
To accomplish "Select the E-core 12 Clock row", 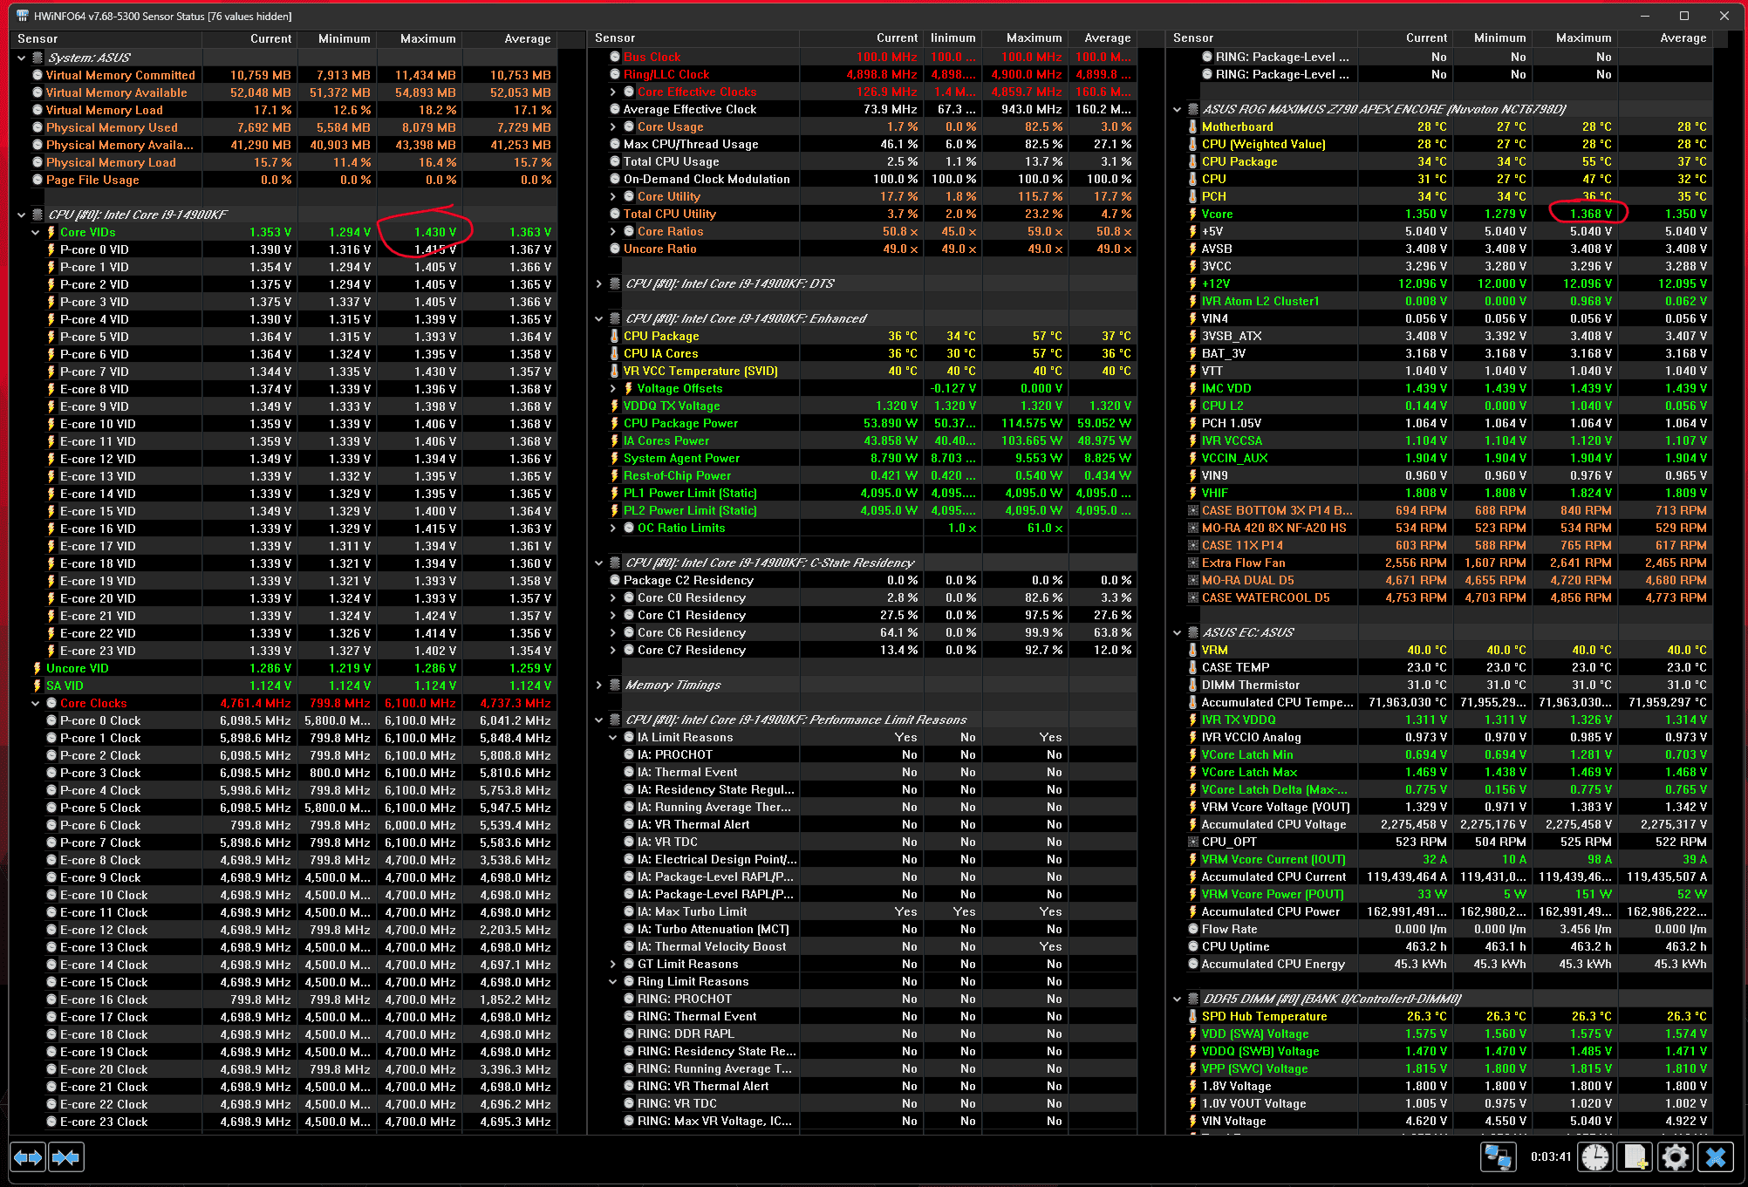I will click(x=284, y=930).
